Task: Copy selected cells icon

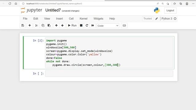Action: (x=43, y=25)
